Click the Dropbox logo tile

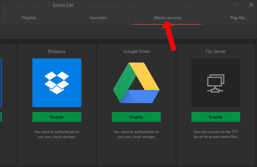tap(57, 83)
